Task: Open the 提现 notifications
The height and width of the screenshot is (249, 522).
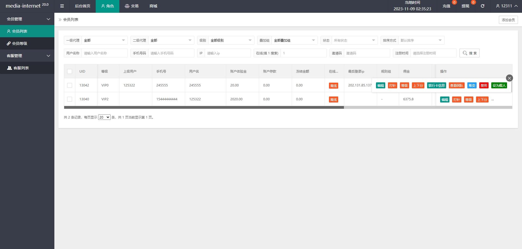Action: 465,6
